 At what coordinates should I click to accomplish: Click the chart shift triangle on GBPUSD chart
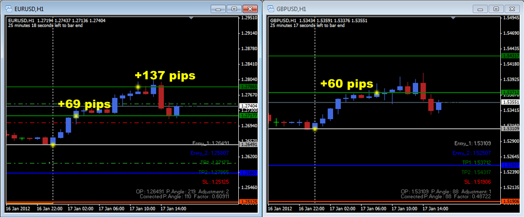[453, 18]
